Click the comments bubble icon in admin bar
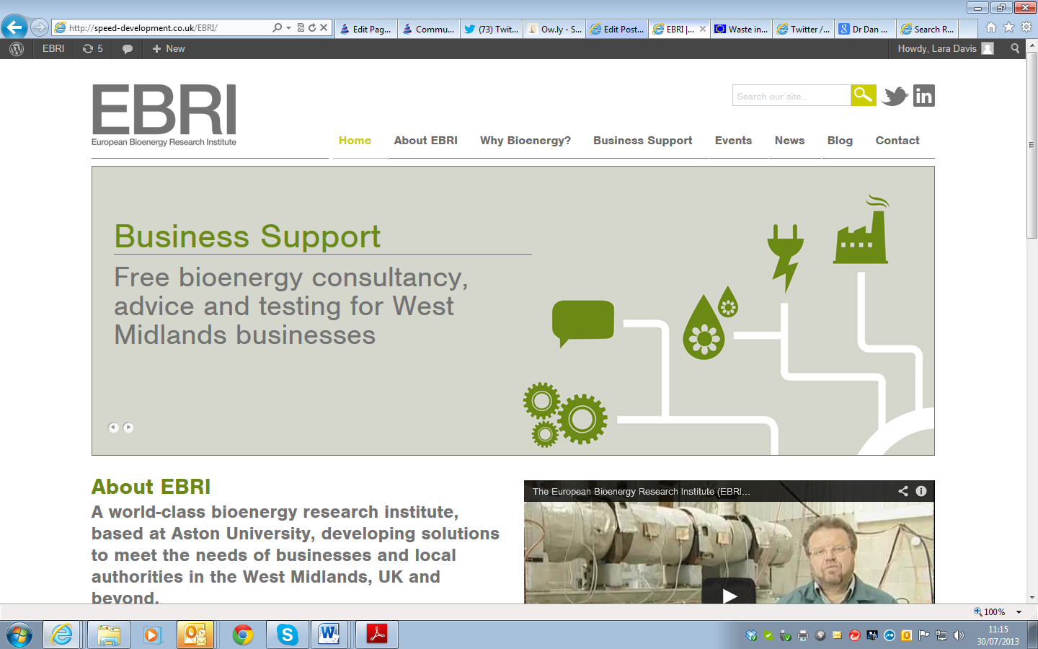Viewport: 1038px width, 649px height. (128, 49)
